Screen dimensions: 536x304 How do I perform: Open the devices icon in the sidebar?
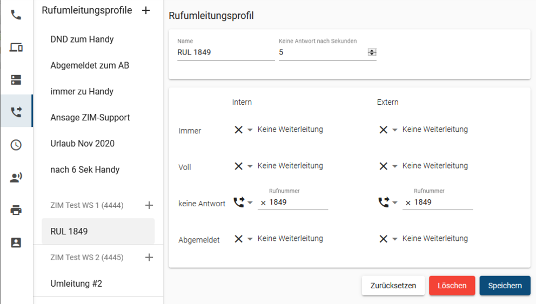coord(16,47)
